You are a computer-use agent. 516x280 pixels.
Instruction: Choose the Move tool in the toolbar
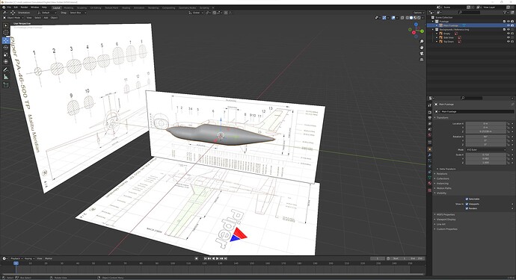pyautogui.click(x=6, y=40)
